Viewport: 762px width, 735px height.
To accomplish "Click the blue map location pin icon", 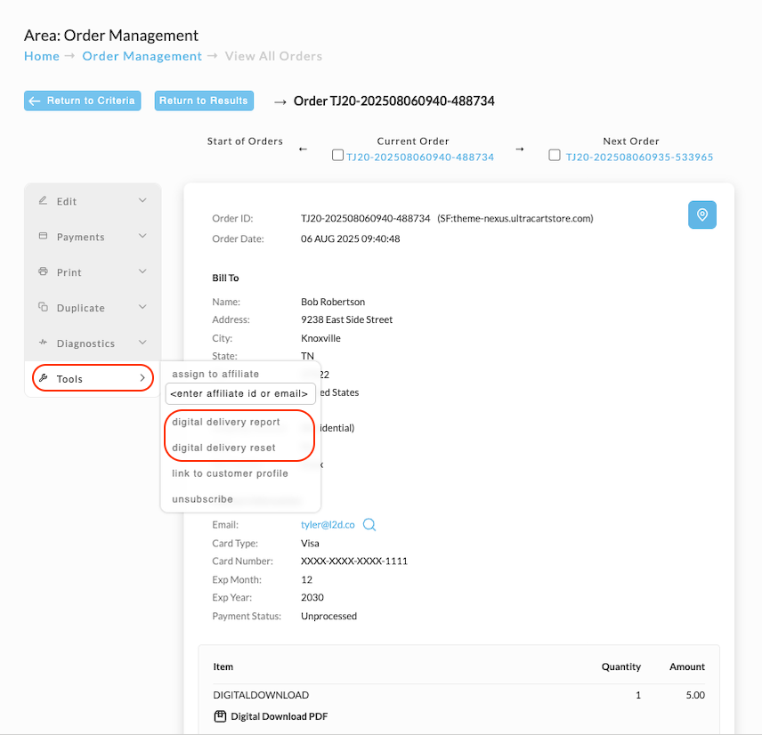I will click(701, 214).
